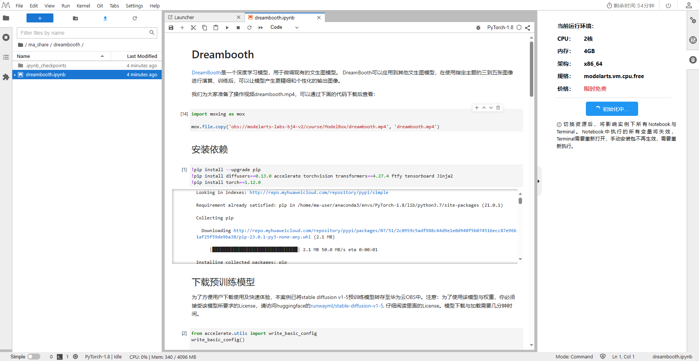The width and height of the screenshot is (699, 361).
Task: Show running terminals and kernels panel
Action: [6, 37]
